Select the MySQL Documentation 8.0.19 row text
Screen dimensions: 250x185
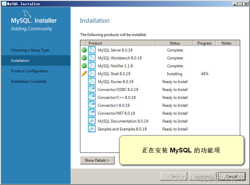pos(123,121)
